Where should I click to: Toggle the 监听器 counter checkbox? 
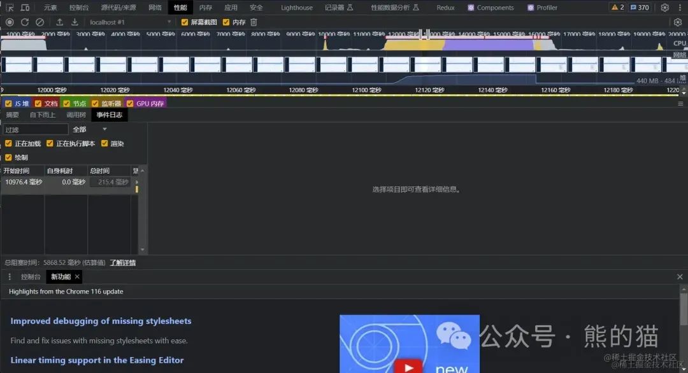(x=95, y=104)
